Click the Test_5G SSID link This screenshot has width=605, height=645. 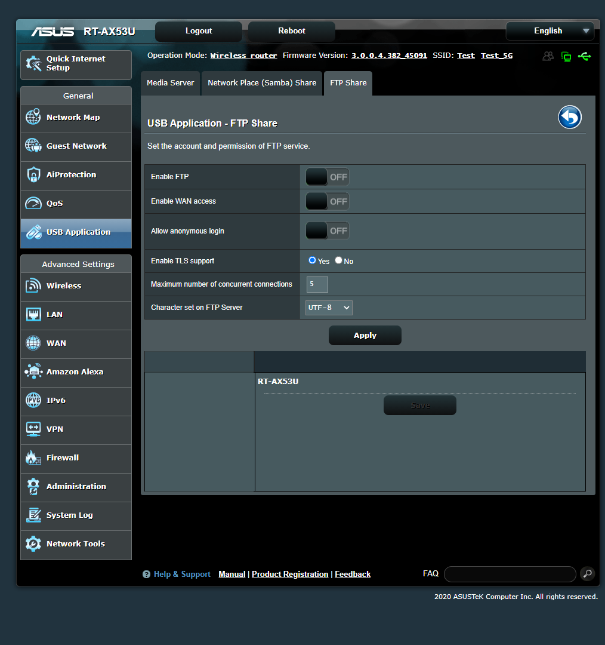496,56
